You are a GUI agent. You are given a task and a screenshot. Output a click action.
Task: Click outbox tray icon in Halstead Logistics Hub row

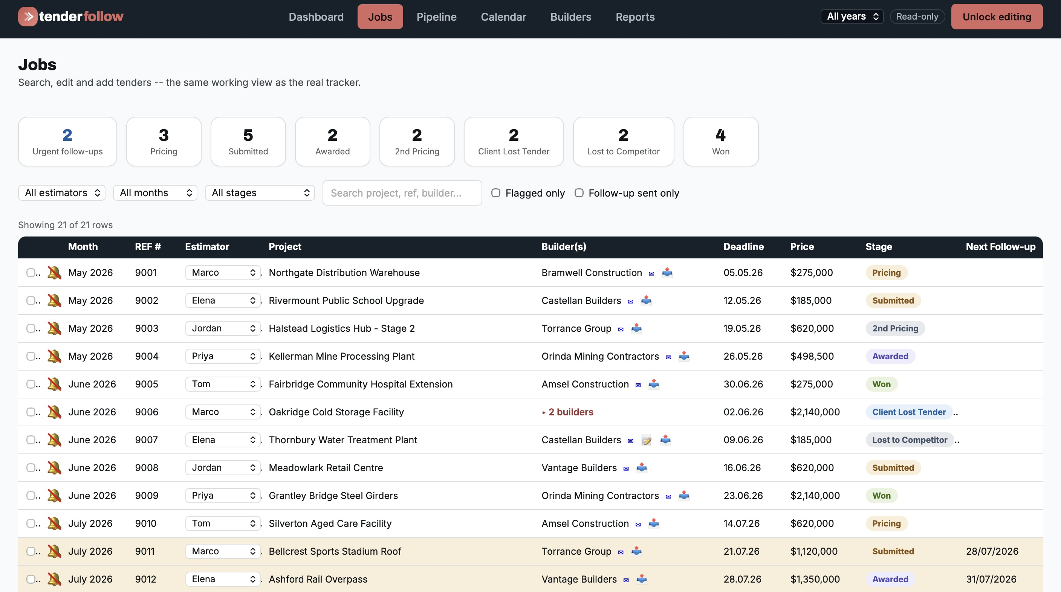tap(636, 328)
